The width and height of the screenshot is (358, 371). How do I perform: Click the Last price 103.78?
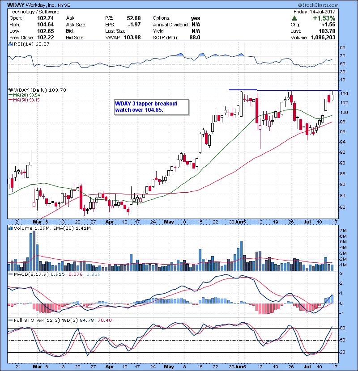(327, 31)
